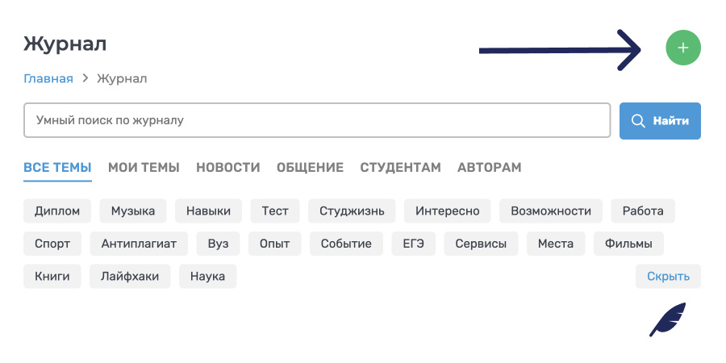Viewport: 726px width, 363px height.
Task: Click the green plus add button
Action: (683, 48)
